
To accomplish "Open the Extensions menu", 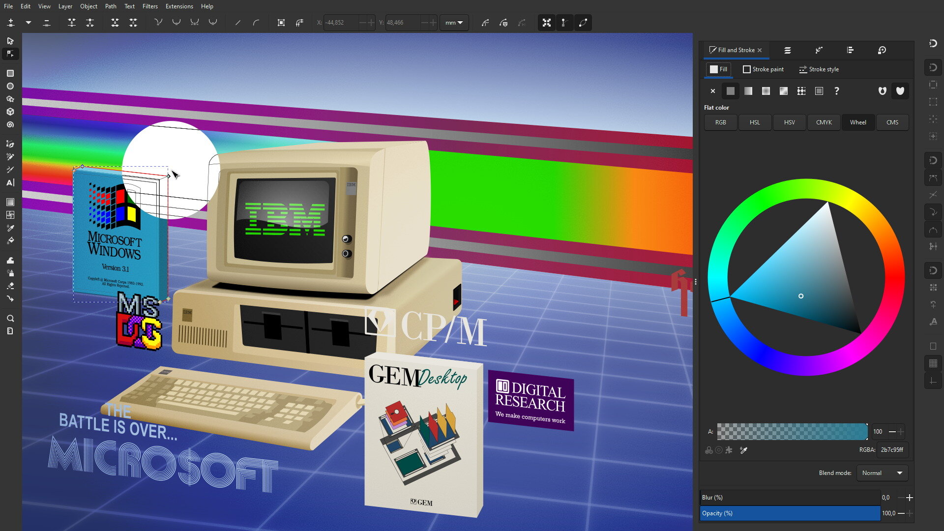I will tap(179, 6).
